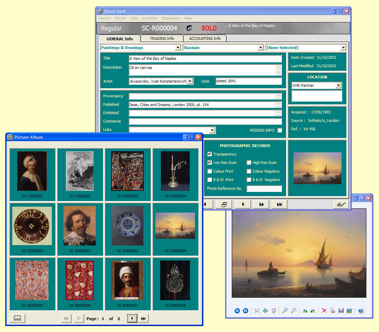Expand the Russian school dropdown
Image resolution: width=379 pixels, height=332 pixels.
260,48
